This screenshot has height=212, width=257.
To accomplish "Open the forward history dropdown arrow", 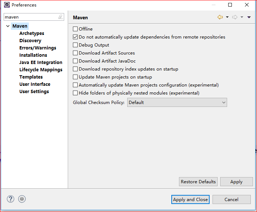I will pos(242,17).
